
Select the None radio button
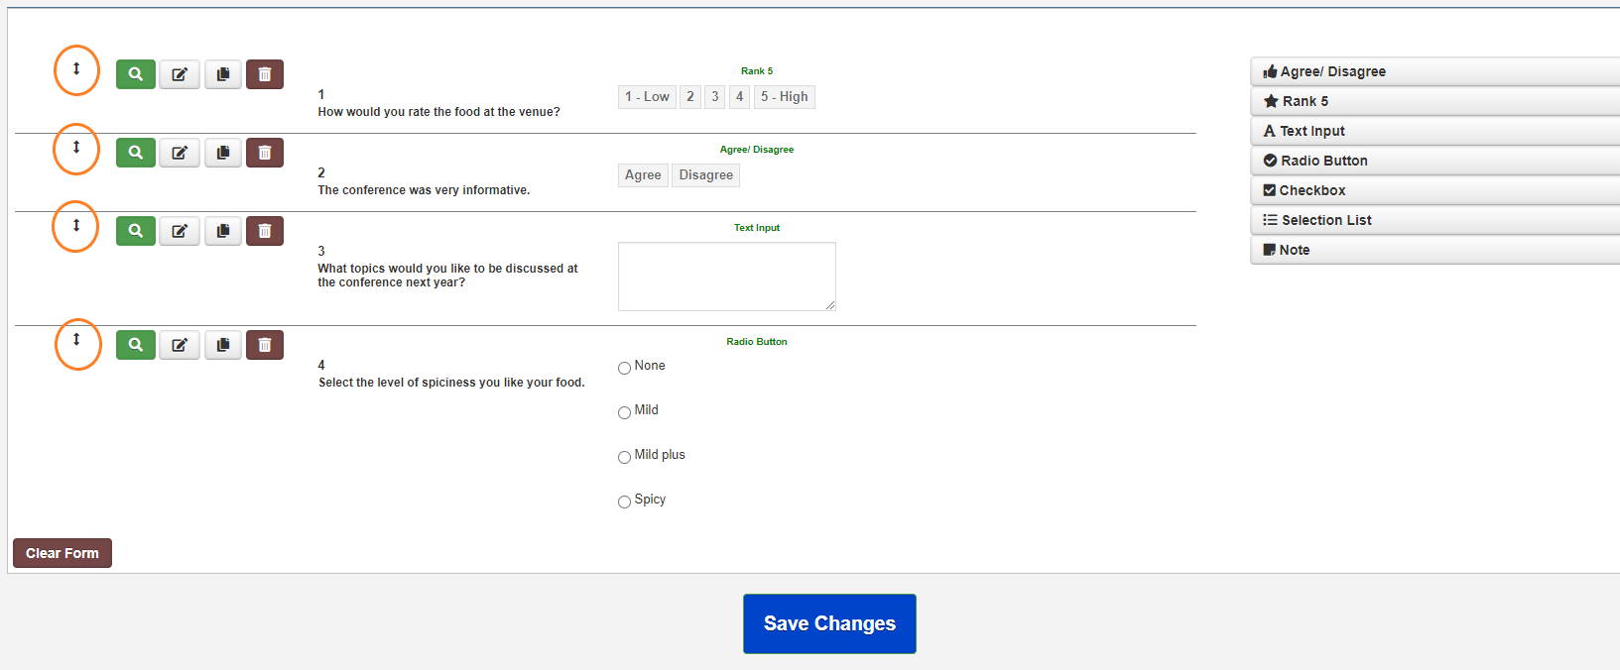coord(625,368)
